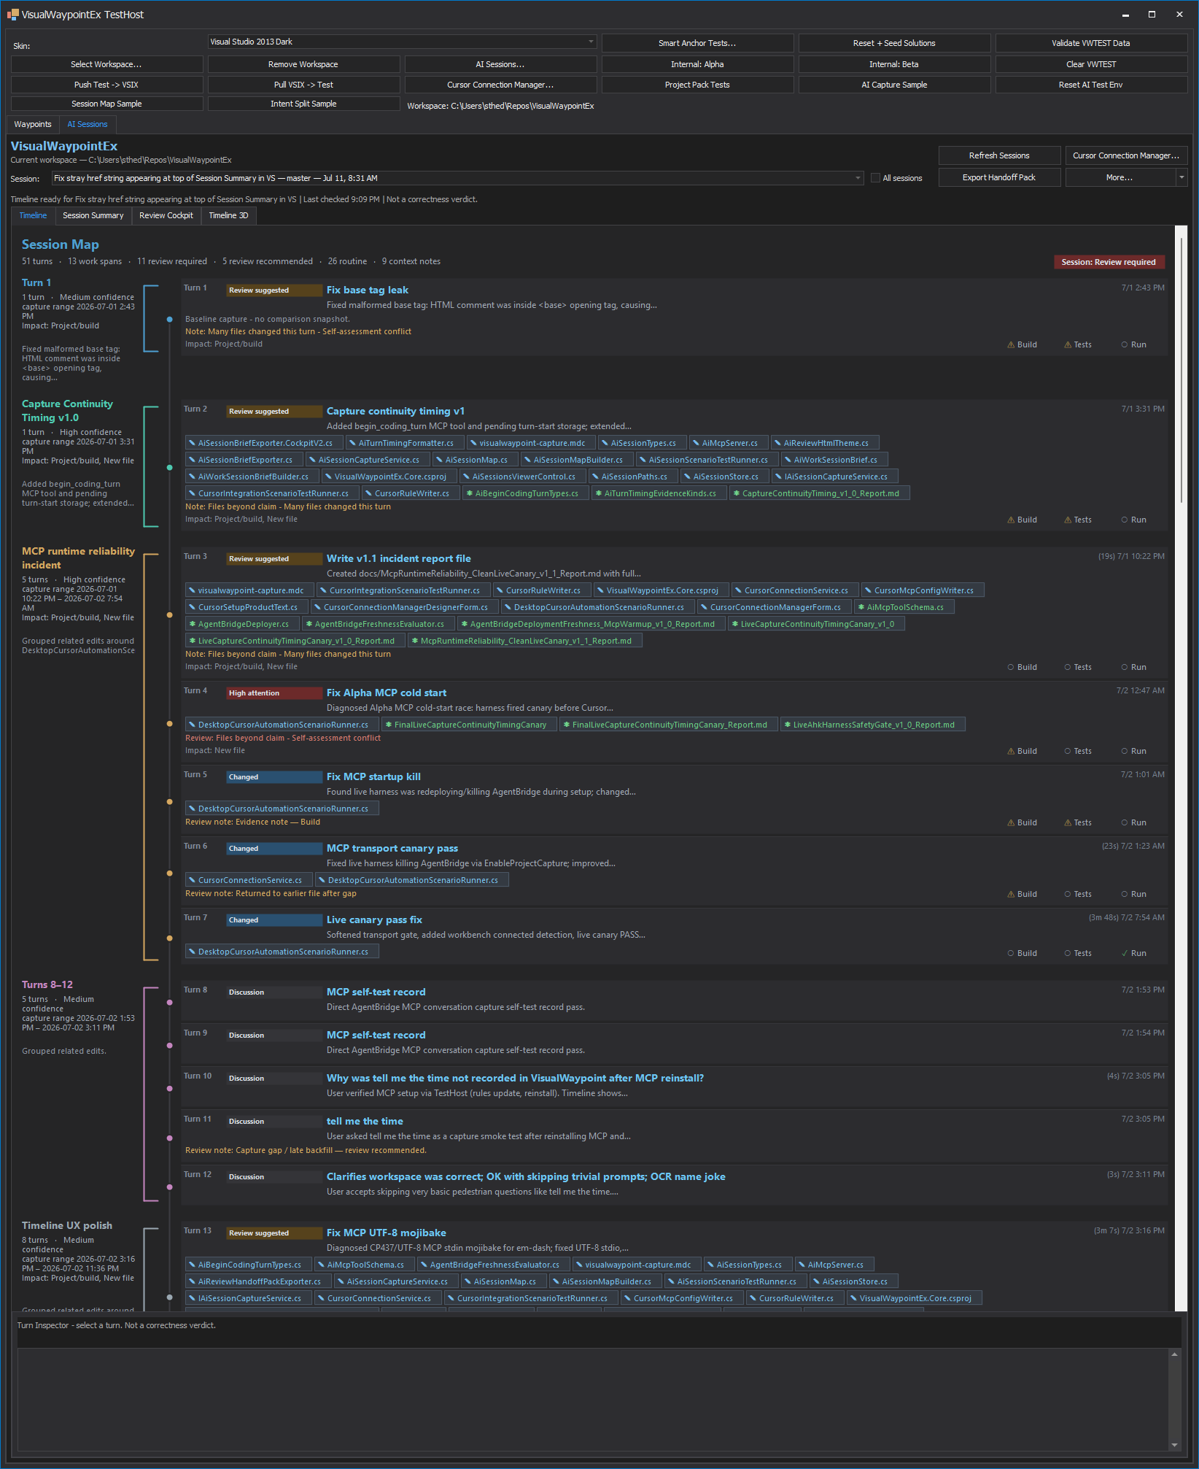Click the Export Handoff Pack button
Viewport: 1199px width, 1469px height.
(x=999, y=177)
